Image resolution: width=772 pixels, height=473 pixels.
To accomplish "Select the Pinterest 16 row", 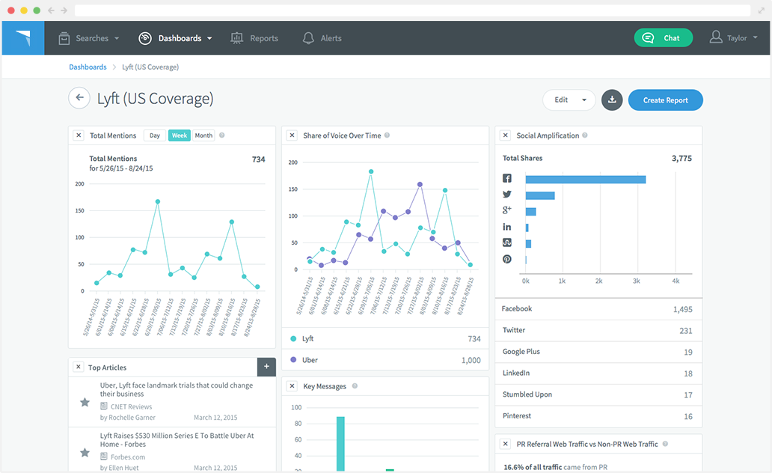I will 598,416.
